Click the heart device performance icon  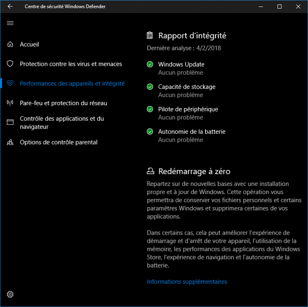(10, 83)
